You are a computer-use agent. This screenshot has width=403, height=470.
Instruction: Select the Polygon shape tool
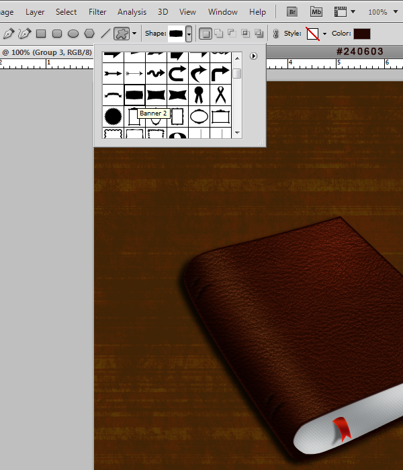(x=89, y=34)
